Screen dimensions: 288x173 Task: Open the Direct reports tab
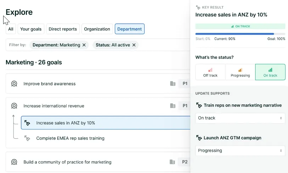[x=63, y=29]
